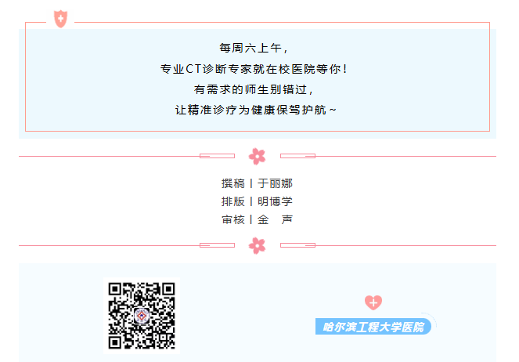Image resolution: width=519 pixels, height=362 pixels.
Task: Click the name 于丽娜
Action: pos(275,183)
